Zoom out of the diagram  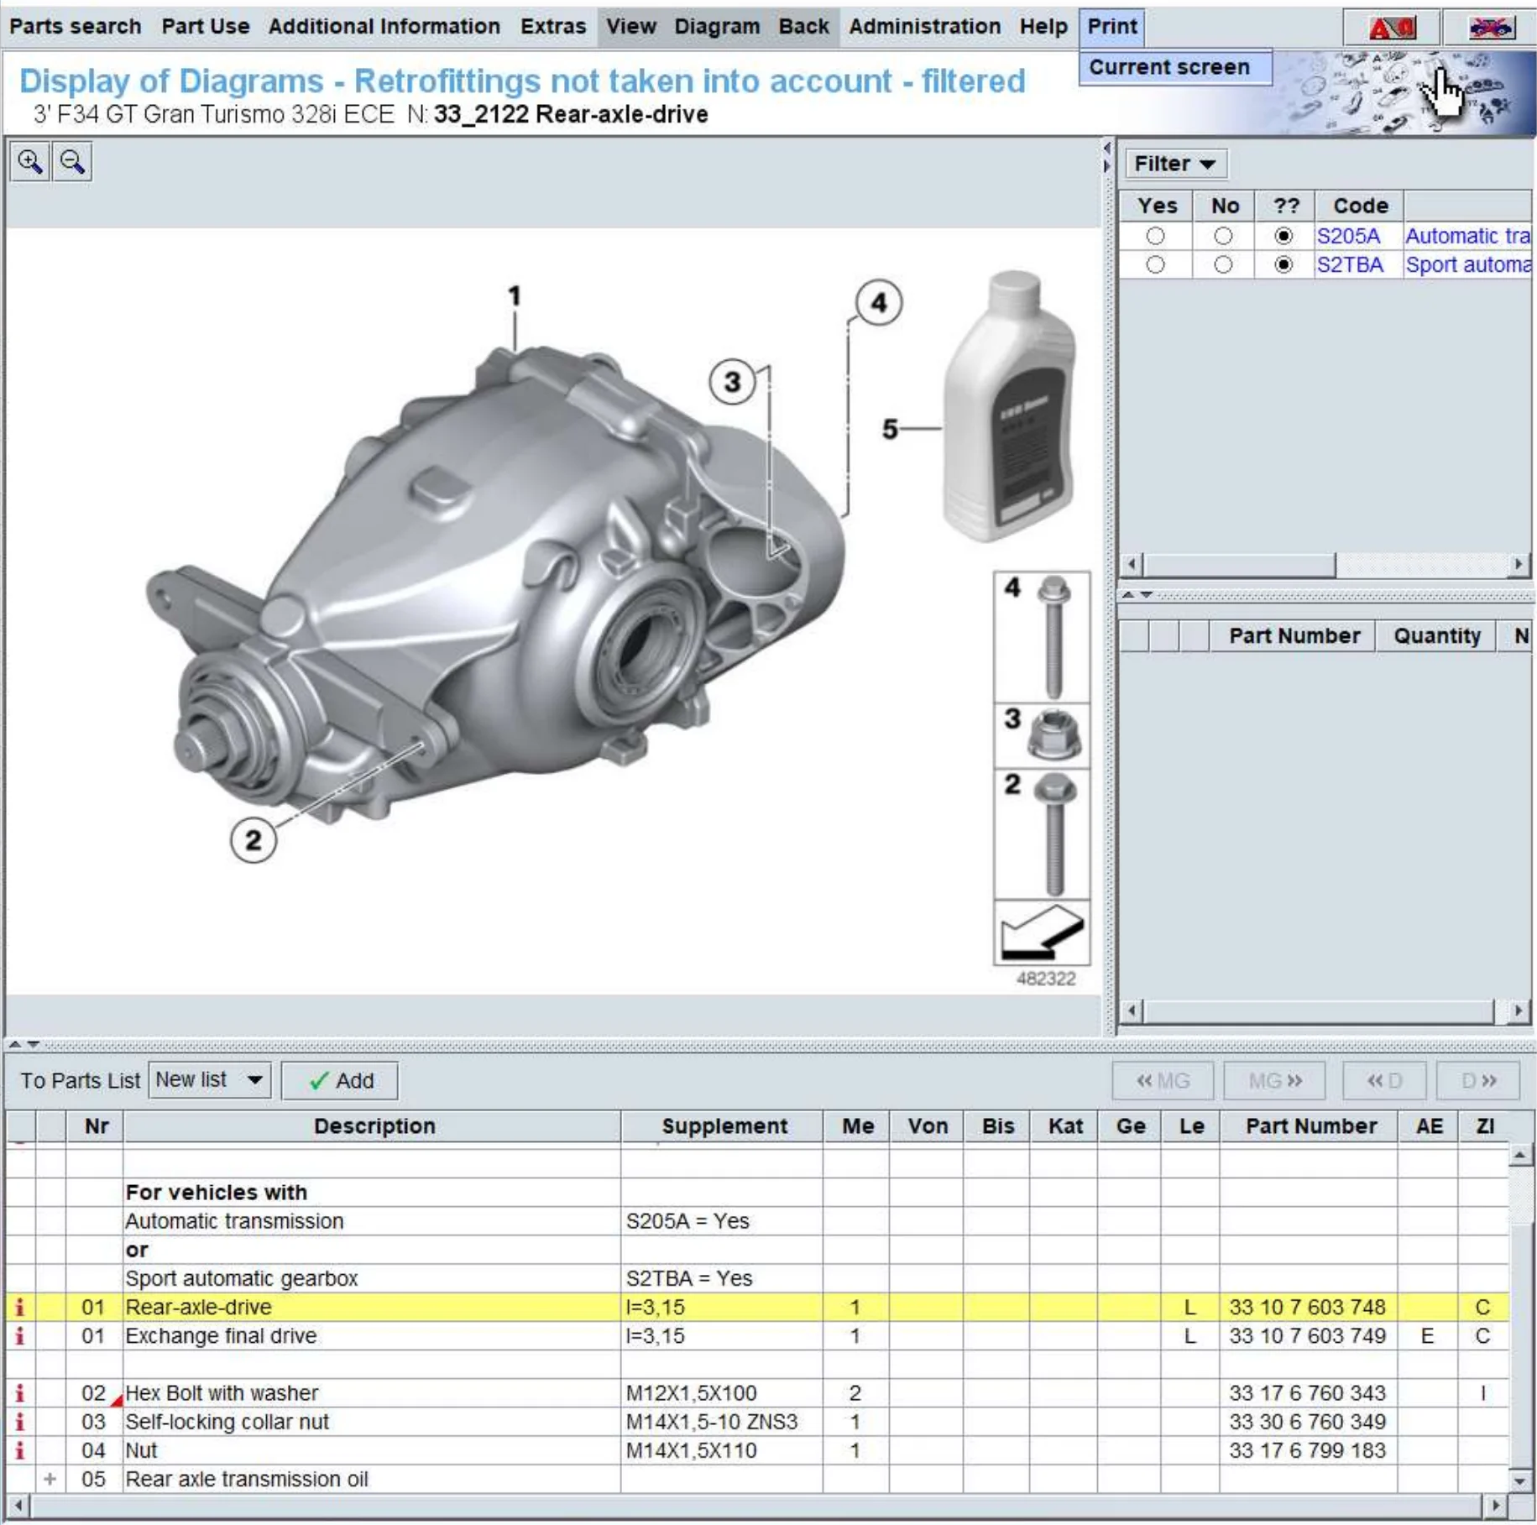(72, 161)
